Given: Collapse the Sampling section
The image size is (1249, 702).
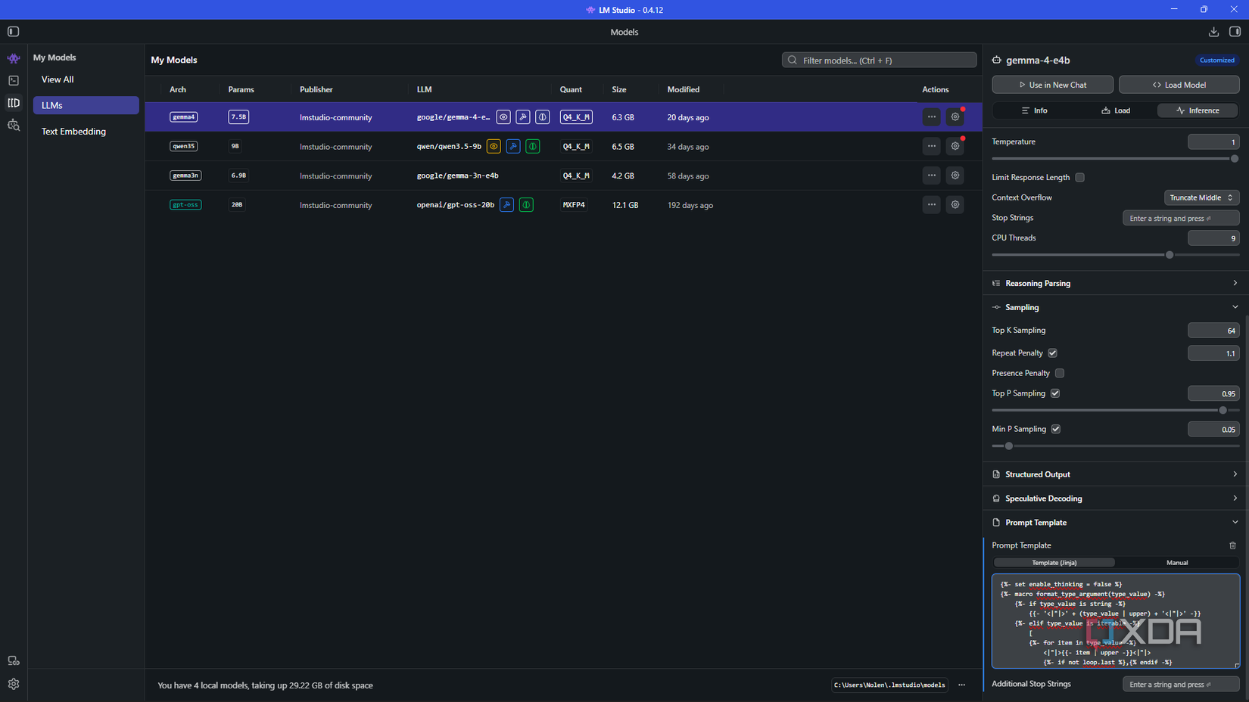Looking at the screenshot, I should point(1116,307).
